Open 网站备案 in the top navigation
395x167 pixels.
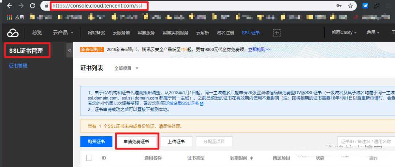(96, 33)
